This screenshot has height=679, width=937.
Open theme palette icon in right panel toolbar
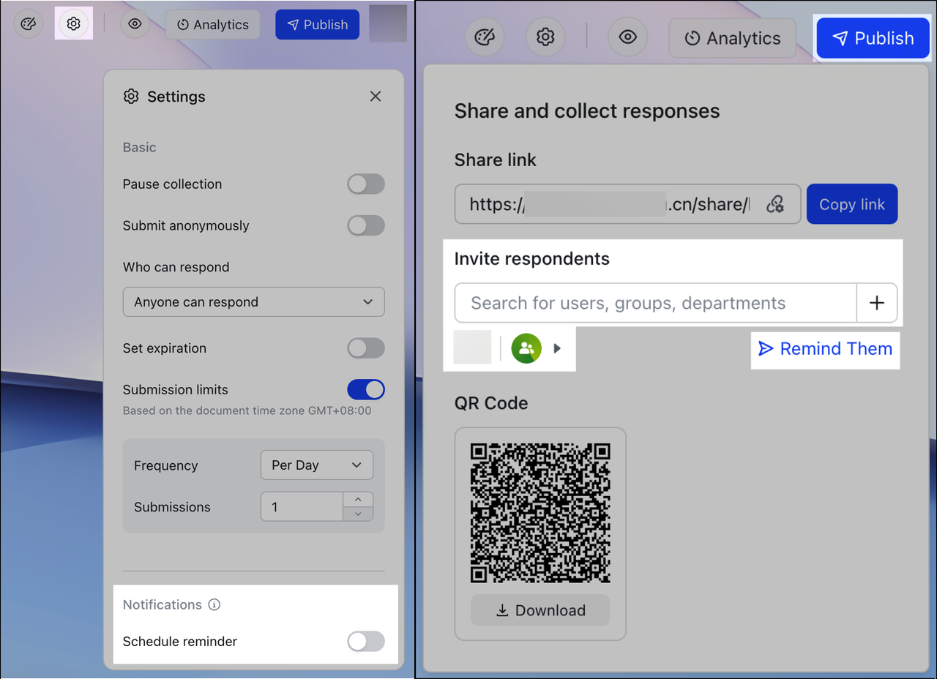click(485, 37)
